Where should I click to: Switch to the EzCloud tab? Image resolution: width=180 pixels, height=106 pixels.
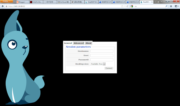(x=64, y=2)
